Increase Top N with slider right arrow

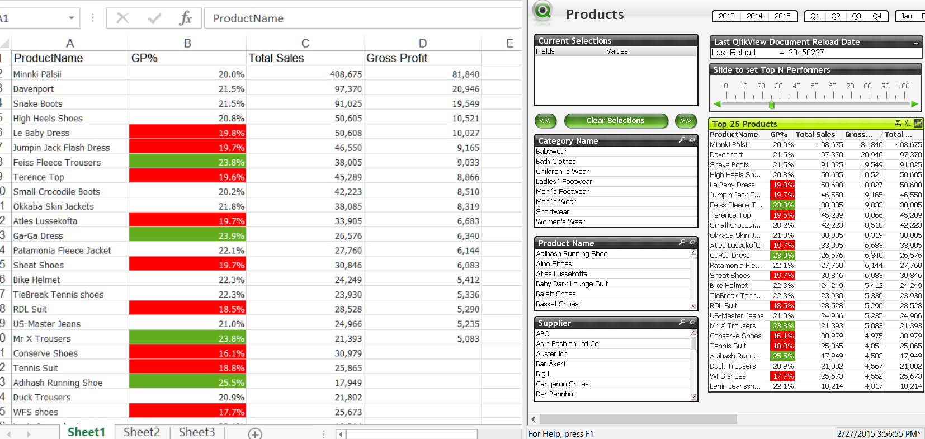914,104
